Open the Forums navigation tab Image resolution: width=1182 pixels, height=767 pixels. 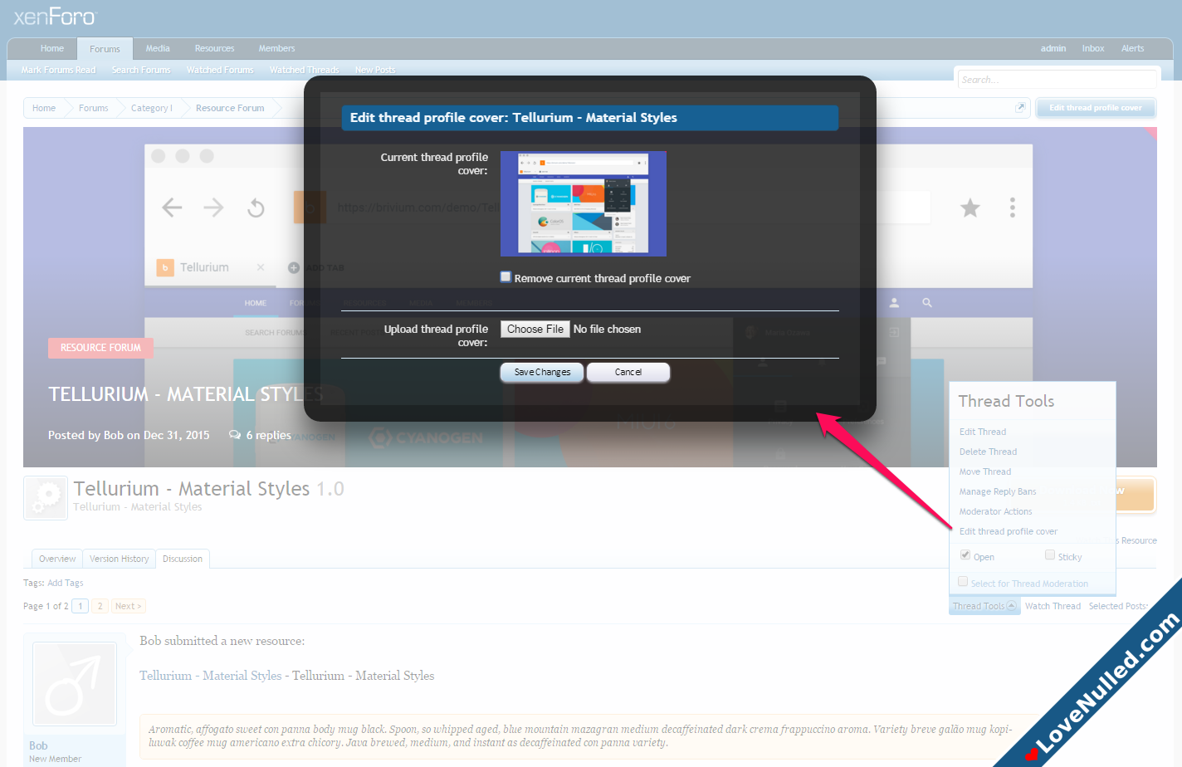[105, 49]
